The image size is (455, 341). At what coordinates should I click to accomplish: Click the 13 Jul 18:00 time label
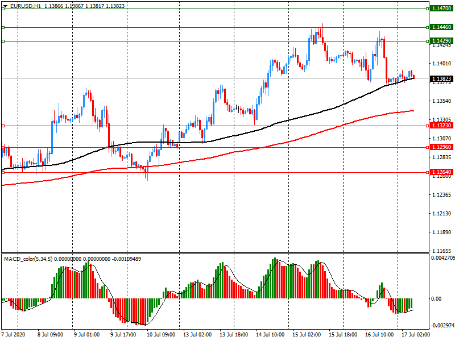[234, 335]
